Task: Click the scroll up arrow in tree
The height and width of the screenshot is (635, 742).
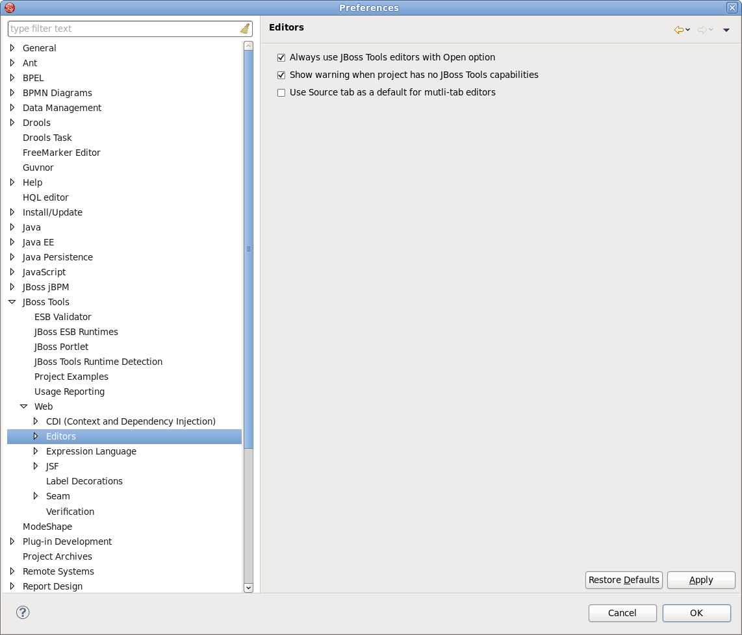Action: [x=248, y=46]
